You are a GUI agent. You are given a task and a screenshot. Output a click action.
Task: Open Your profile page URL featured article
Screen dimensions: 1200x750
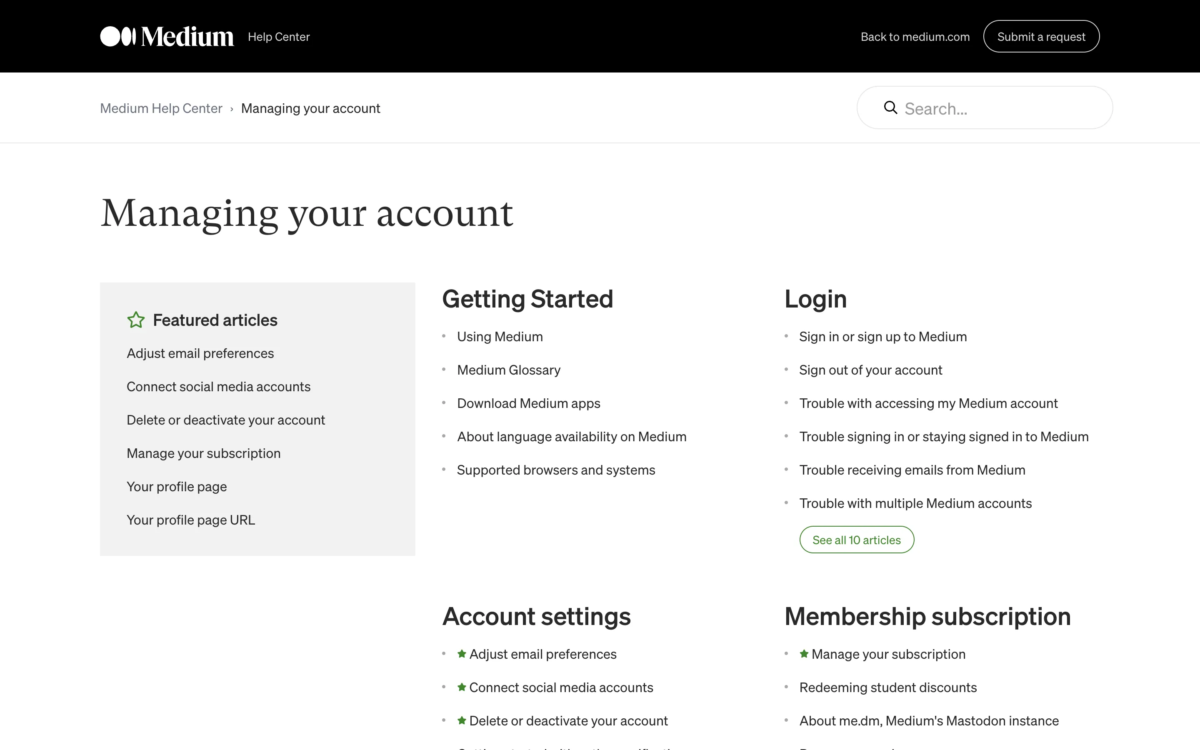(x=191, y=520)
